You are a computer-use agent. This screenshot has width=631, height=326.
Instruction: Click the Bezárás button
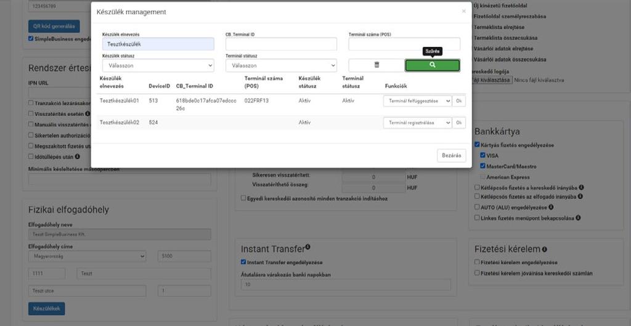tap(452, 155)
